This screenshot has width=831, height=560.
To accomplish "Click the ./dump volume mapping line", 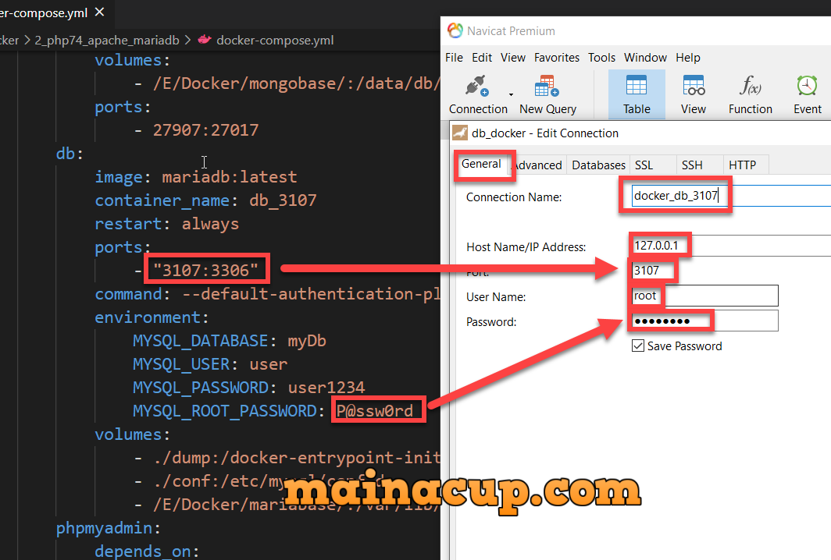I will tap(287, 458).
